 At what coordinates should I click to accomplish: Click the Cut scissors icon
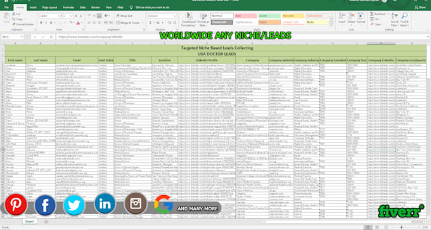point(15,14)
